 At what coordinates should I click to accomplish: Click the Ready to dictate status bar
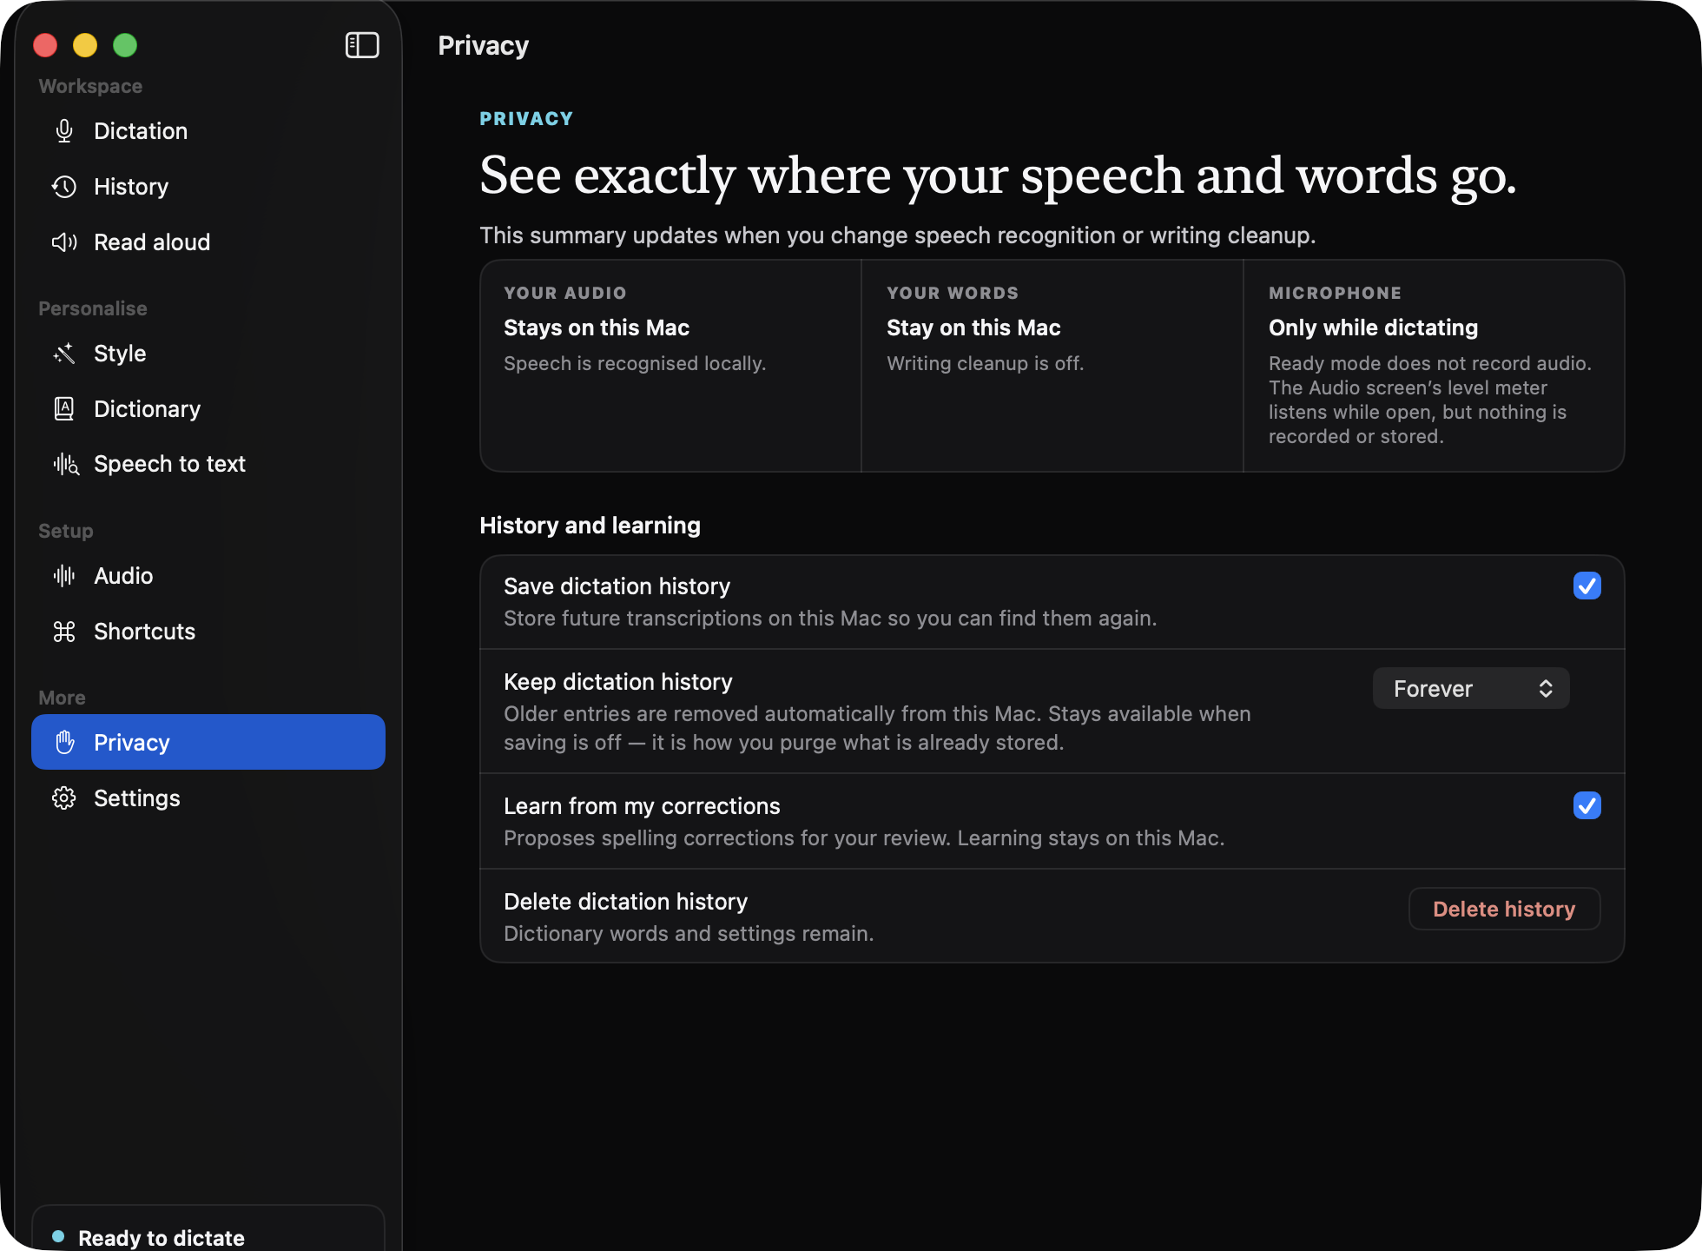(208, 1228)
